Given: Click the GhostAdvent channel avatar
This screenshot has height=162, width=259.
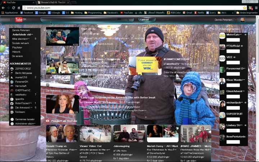Looking at the screenshot, I should point(222,93).
